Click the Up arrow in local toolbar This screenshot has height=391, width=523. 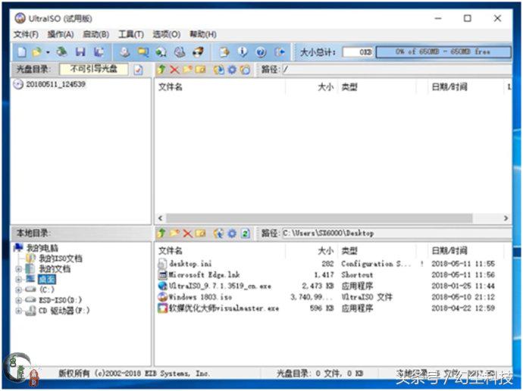point(161,233)
